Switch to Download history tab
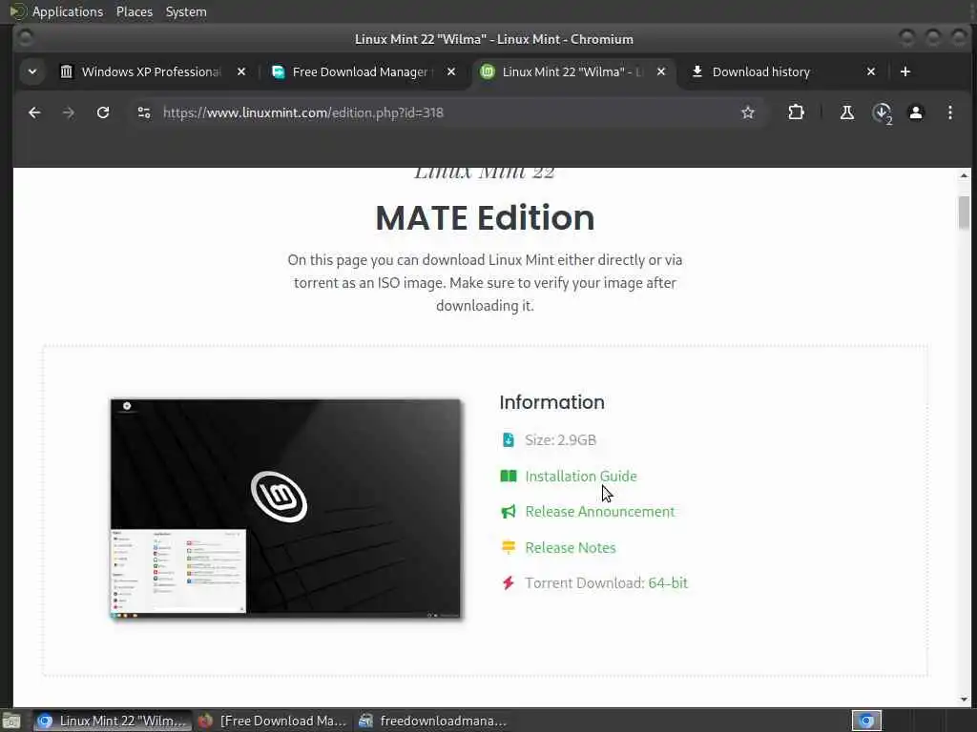 761,71
